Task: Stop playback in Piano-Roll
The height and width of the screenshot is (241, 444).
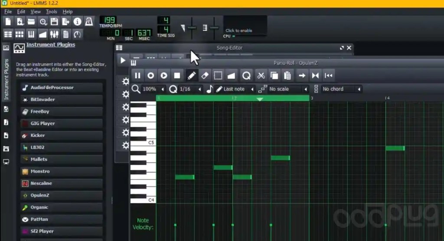Action: click(177, 75)
